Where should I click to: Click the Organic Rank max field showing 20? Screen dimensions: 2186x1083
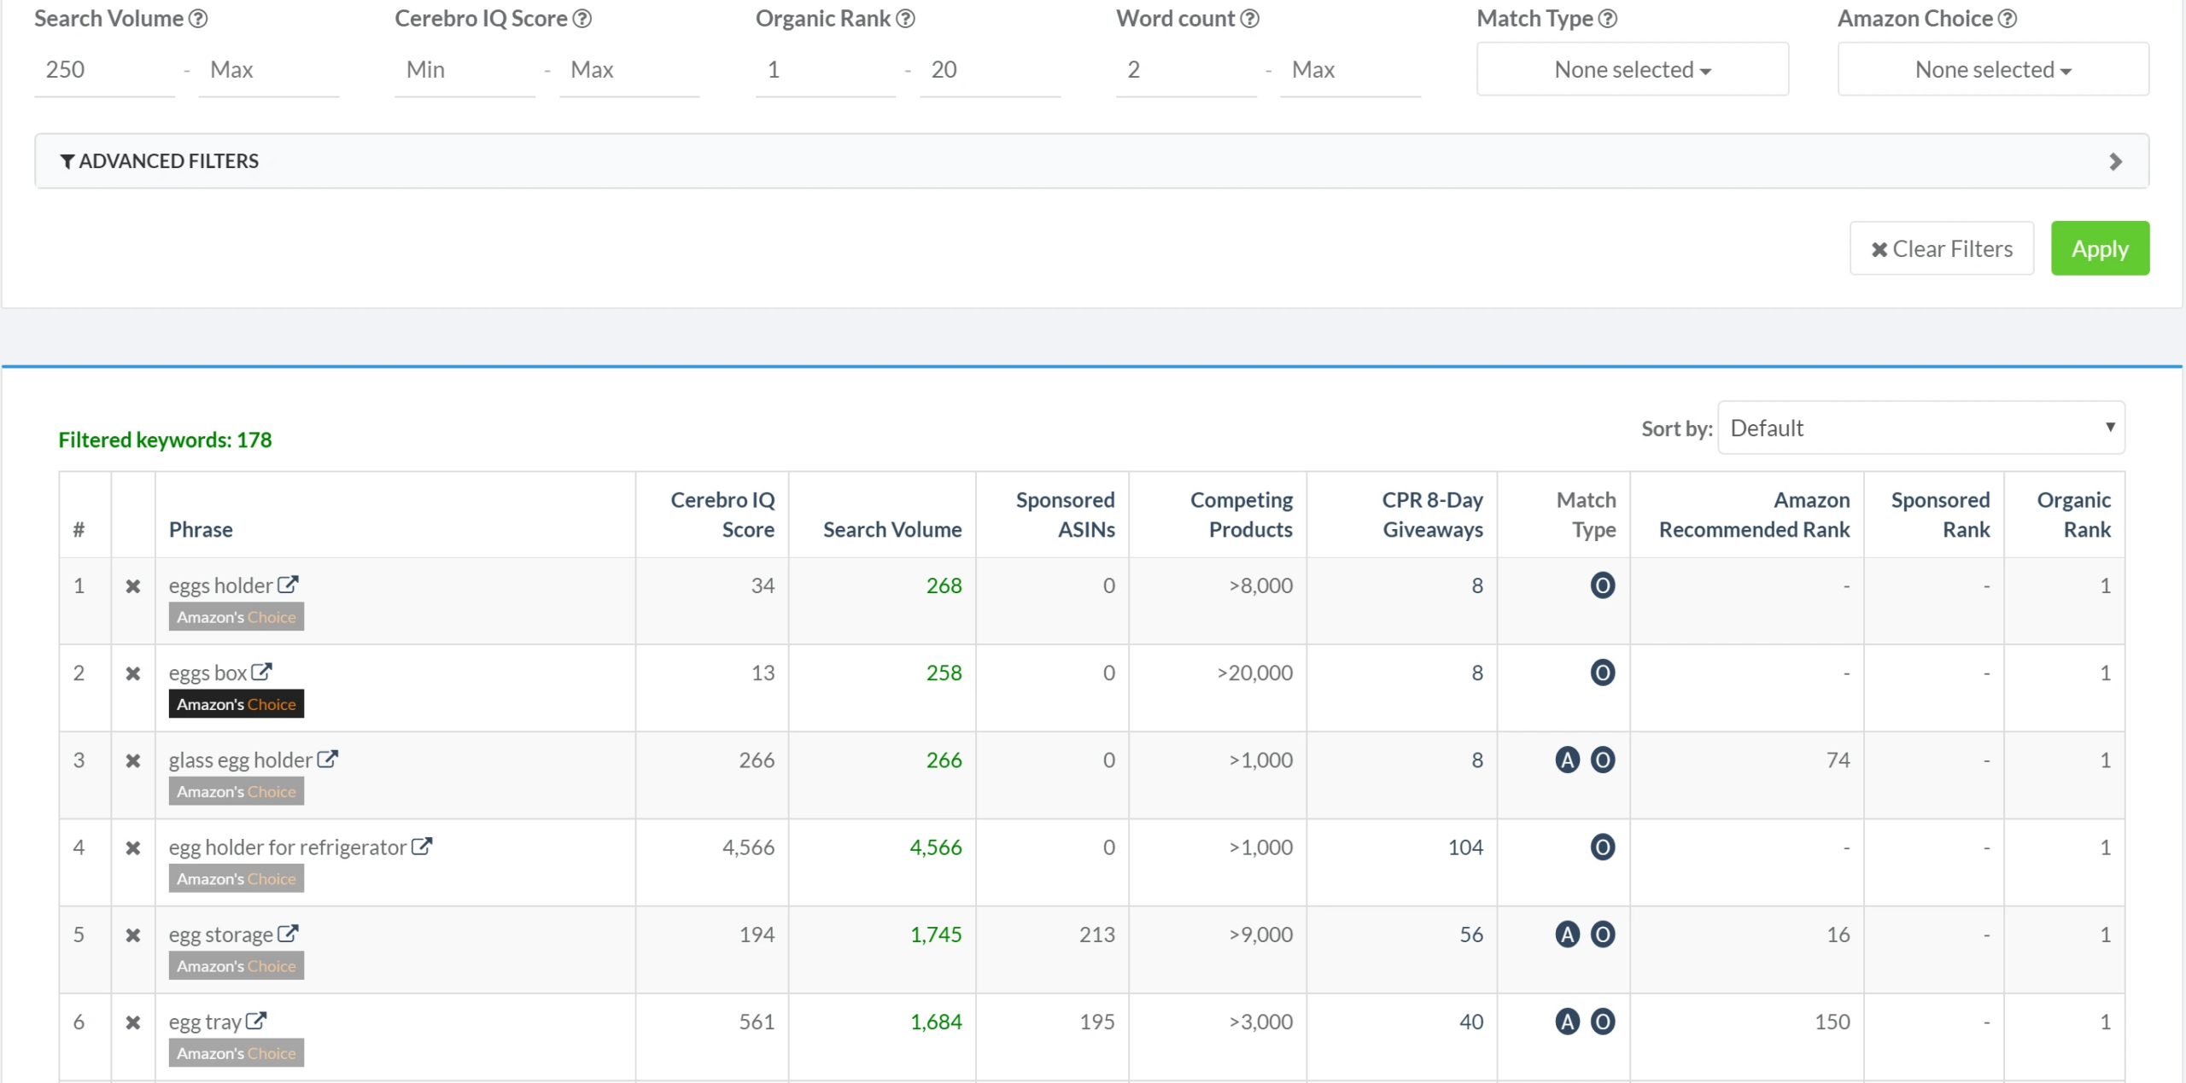point(989,69)
